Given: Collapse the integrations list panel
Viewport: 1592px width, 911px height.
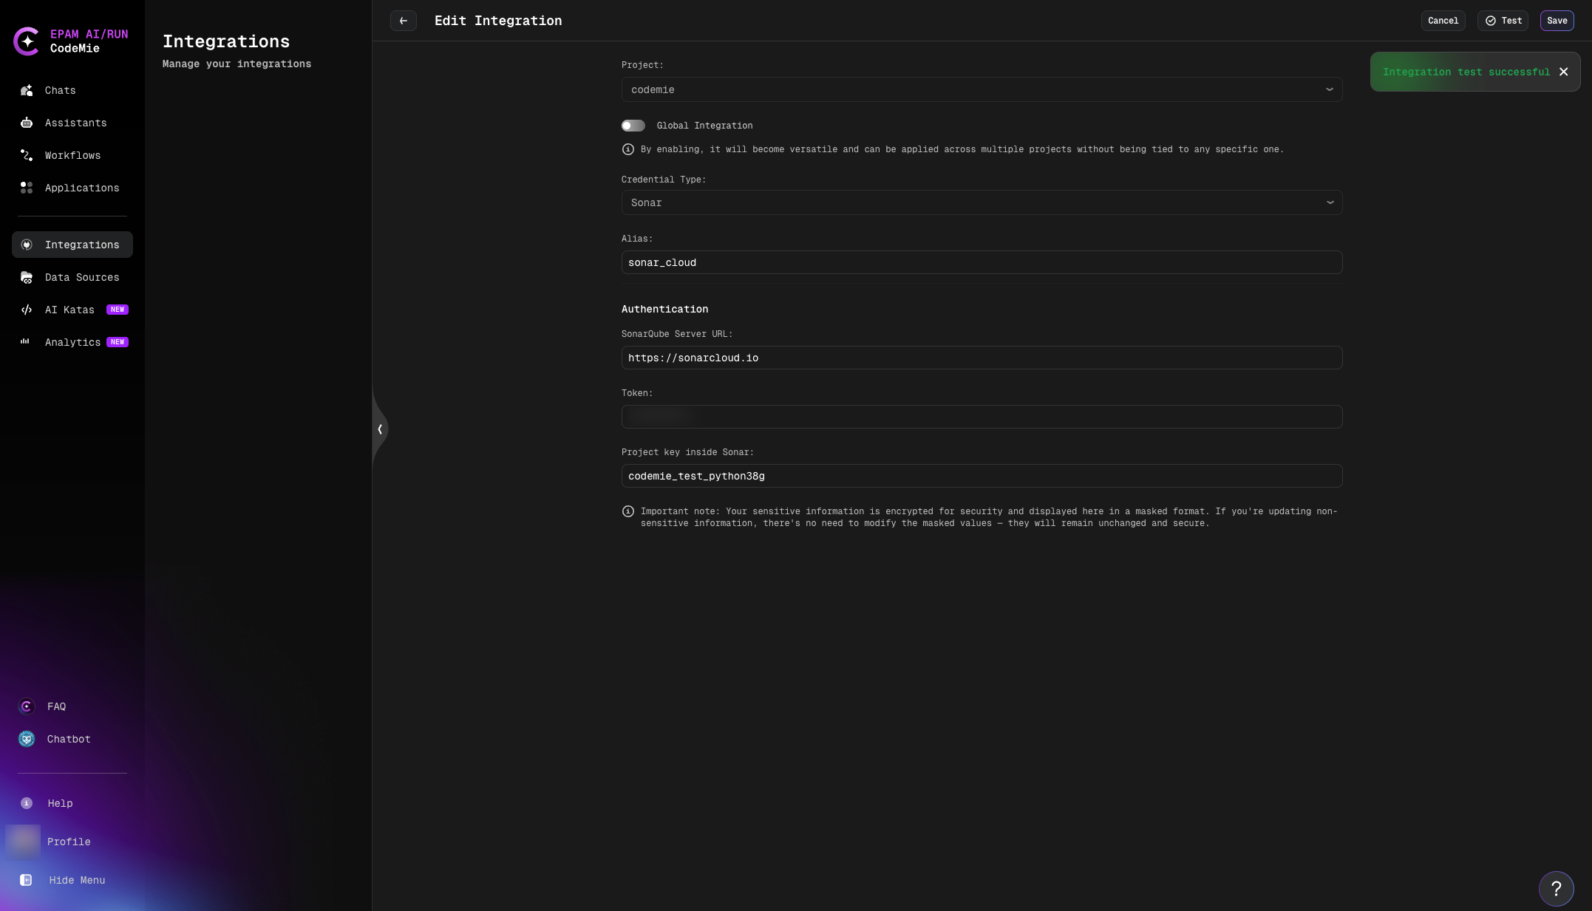Looking at the screenshot, I should (380, 429).
